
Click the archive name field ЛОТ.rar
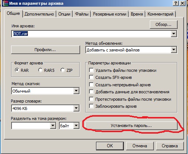pyautogui.click(x=91, y=34)
